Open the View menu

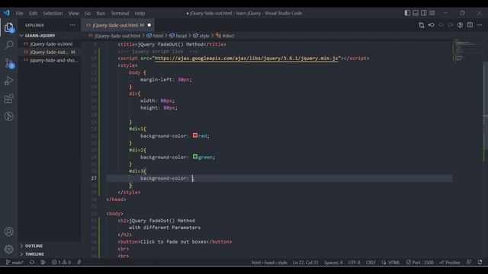(x=73, y=14)
